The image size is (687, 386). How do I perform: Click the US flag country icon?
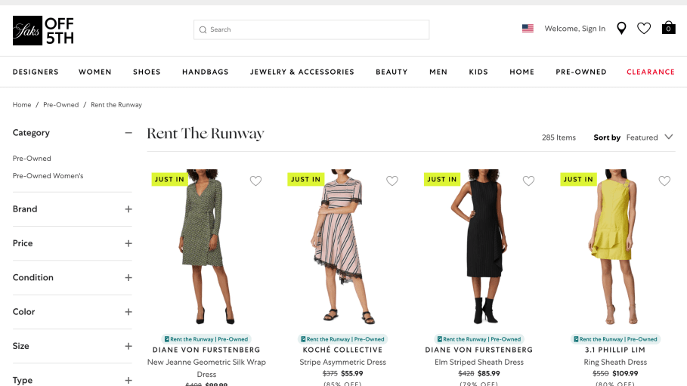pyautogui.click(x=528, y=29)
